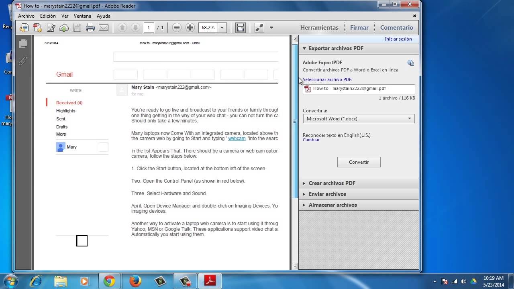Viewport: 514px width, 289px height.
Task: Close the document with the menu-bar X
Action: click(414, 16)
